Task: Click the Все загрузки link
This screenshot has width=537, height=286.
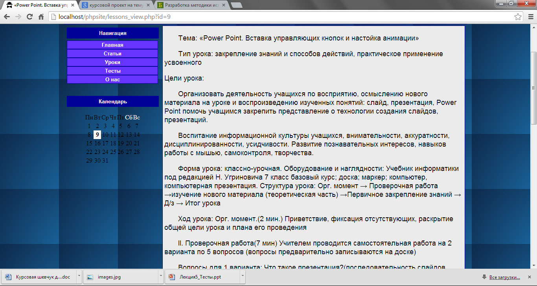Action: [505, 277]
